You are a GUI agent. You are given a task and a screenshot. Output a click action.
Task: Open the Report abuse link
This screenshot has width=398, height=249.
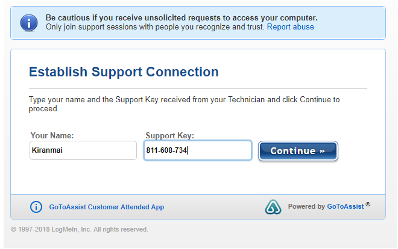coord(290,27)
